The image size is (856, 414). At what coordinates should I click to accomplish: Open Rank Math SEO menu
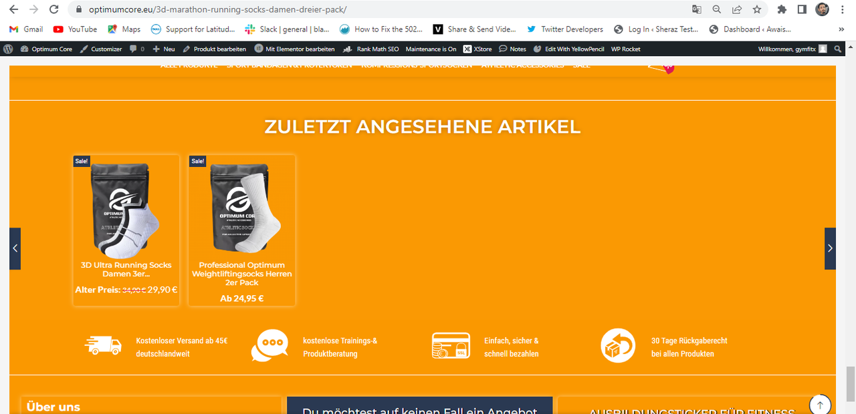coord(371,49)
